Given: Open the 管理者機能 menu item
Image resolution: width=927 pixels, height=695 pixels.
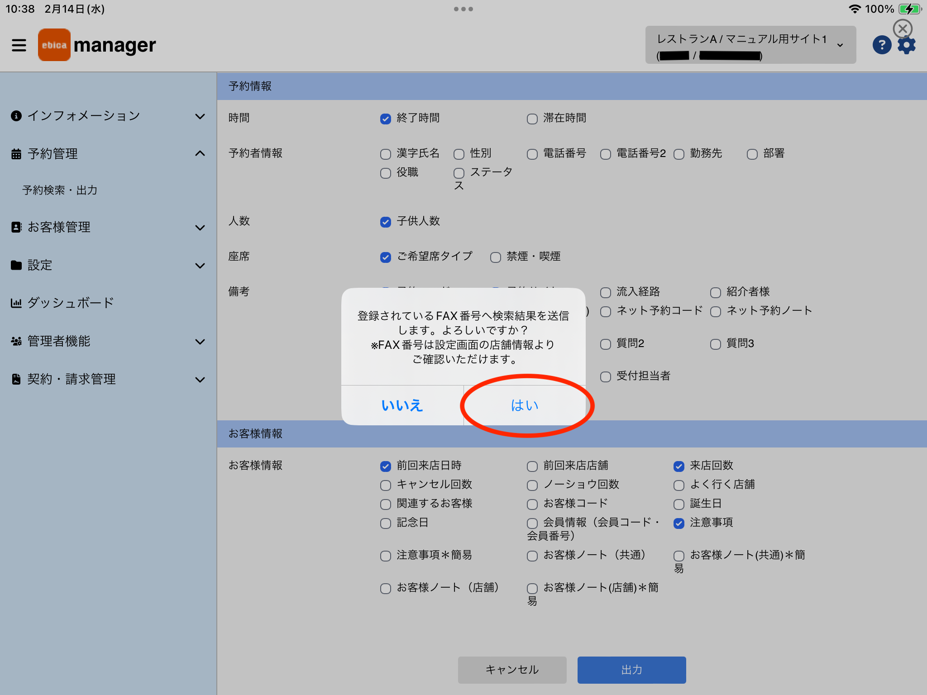Looking at the screenshot, I should [59, 341].
